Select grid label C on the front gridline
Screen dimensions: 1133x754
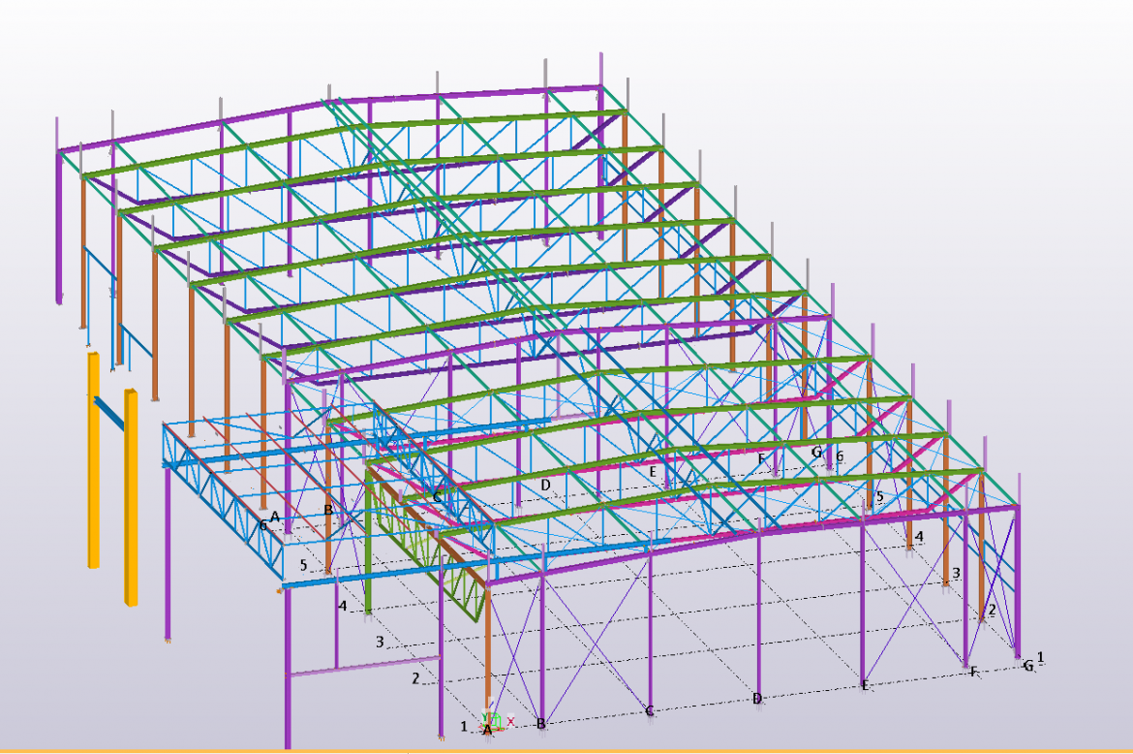tap(649, 710)
